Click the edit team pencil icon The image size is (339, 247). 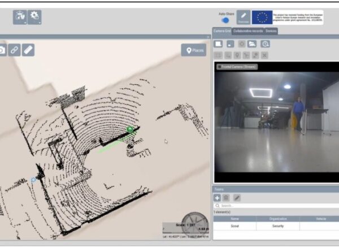tap(237, 197)
